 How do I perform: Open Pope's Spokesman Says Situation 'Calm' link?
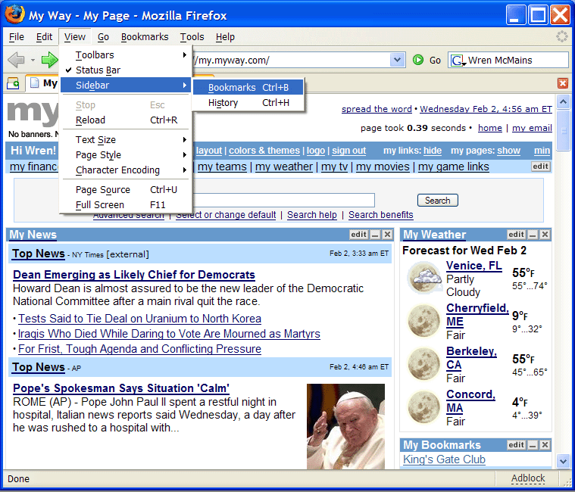click(x=121, y=388)
